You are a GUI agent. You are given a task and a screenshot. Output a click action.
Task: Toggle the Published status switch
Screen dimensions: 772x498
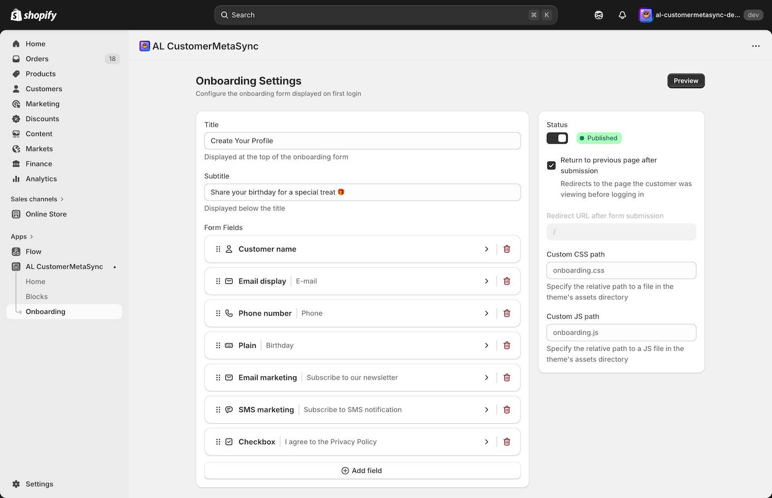click(x=557, y=138)
